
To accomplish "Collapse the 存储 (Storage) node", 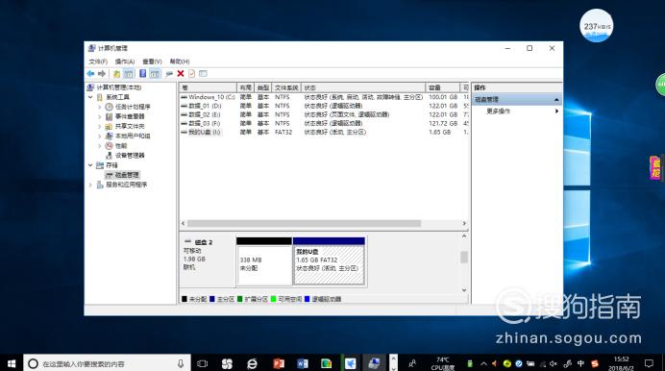I will pos(90,165).
